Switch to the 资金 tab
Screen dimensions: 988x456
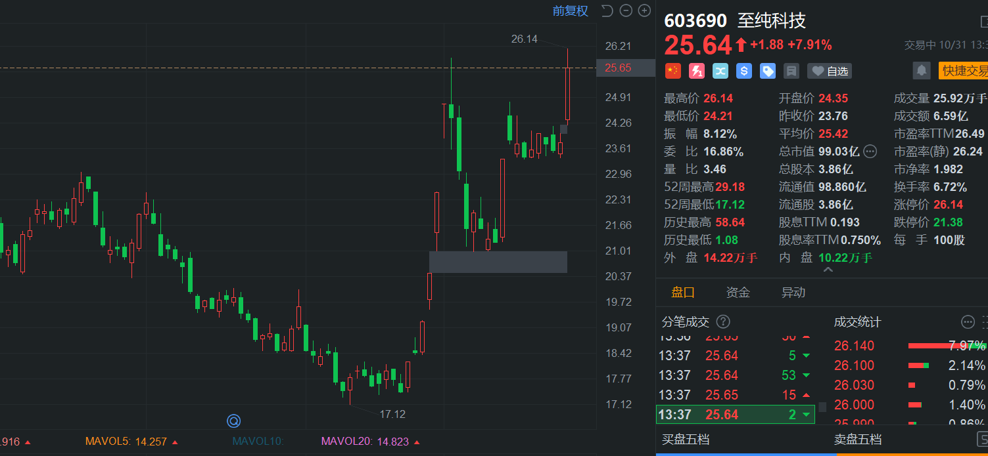(x=738, y=293)
